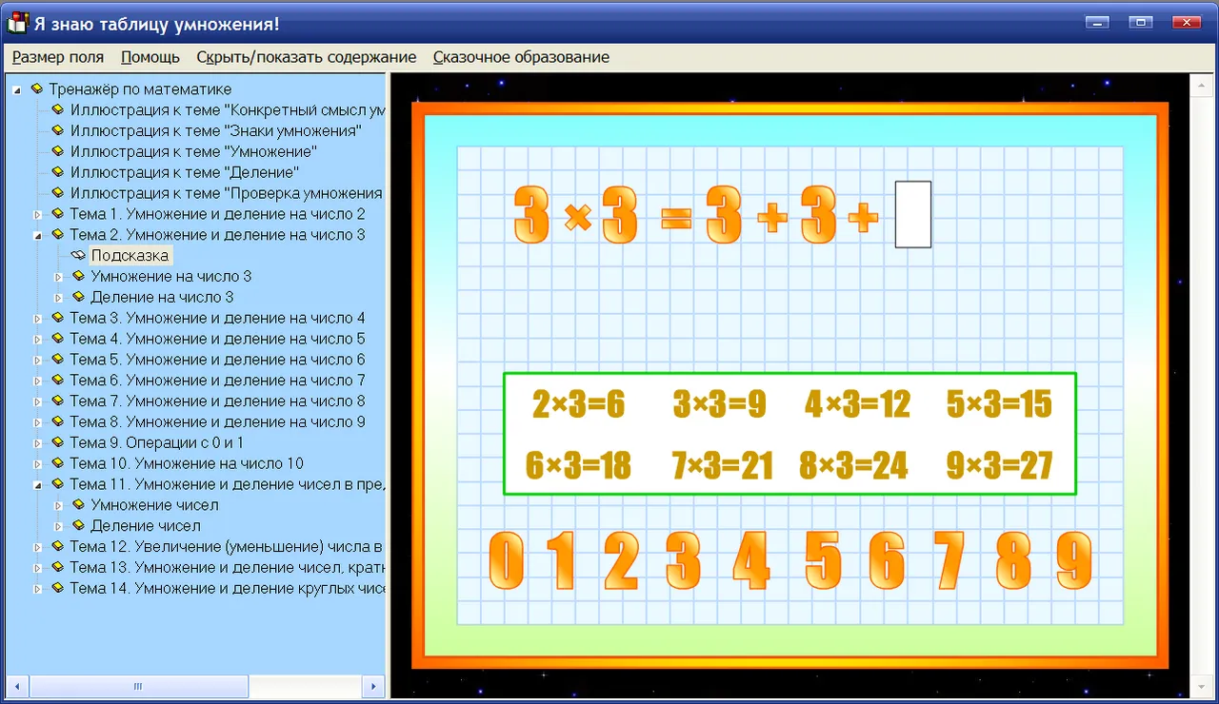Open the Размер поля menu
Viewport: 1219px width, 704px height.
tap(58, 57)
